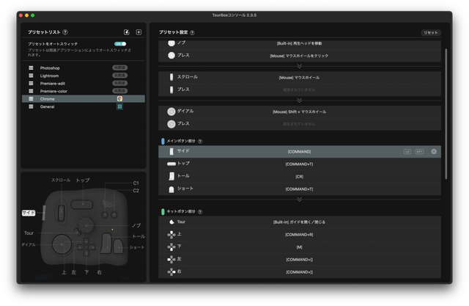Select the トール CR row
Viewport: 469px width, 306px height.
(300, 177)
